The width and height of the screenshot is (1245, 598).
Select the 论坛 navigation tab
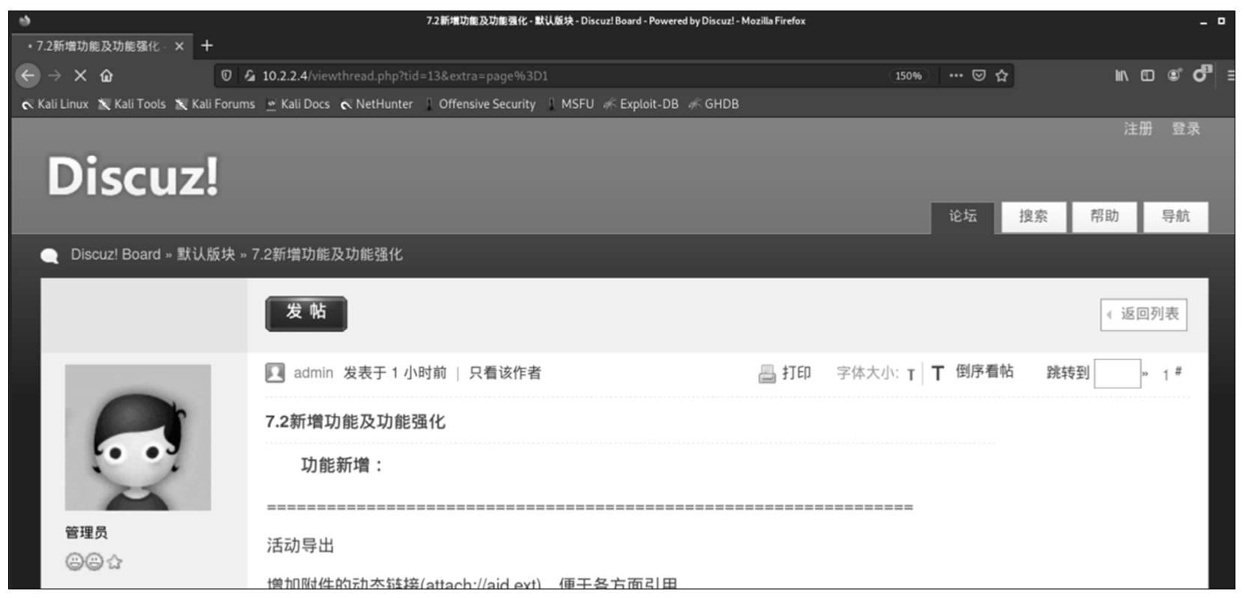coord(963,217)
